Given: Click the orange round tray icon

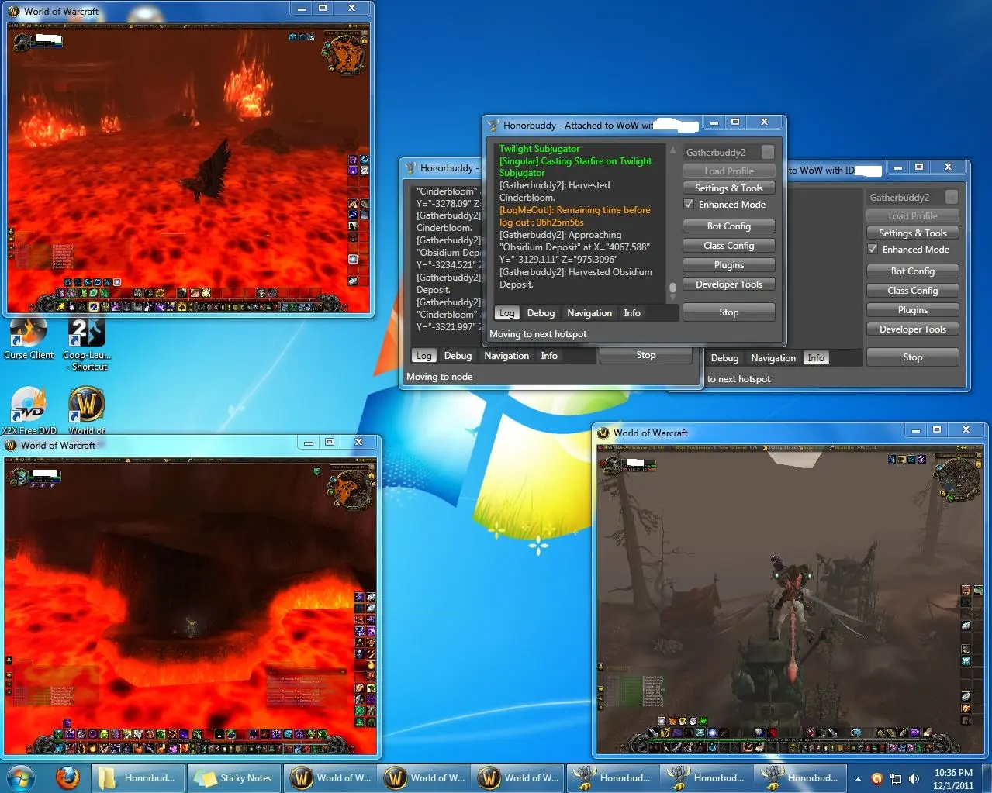Looking at the screenshot, I should click(876, 778).
